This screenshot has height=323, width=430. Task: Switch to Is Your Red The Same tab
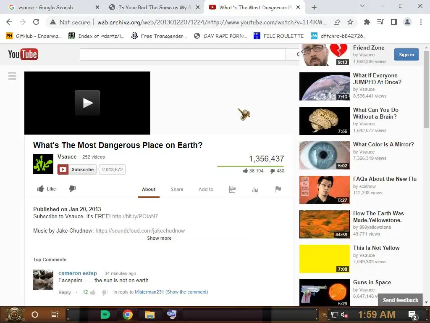pyautogui.click(x=155, y=8)
